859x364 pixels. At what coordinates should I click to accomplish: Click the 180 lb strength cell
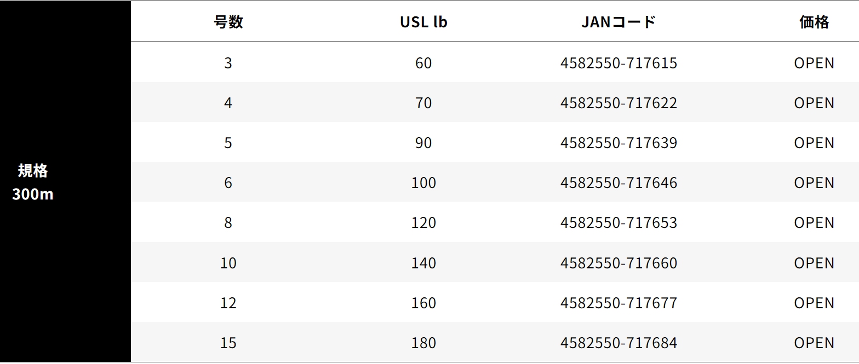click(x=423, y=343)
